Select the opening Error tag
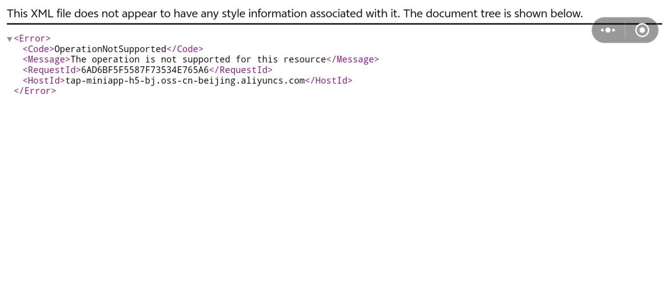Screen dimensions: 669x301 (x=32, y=39)
